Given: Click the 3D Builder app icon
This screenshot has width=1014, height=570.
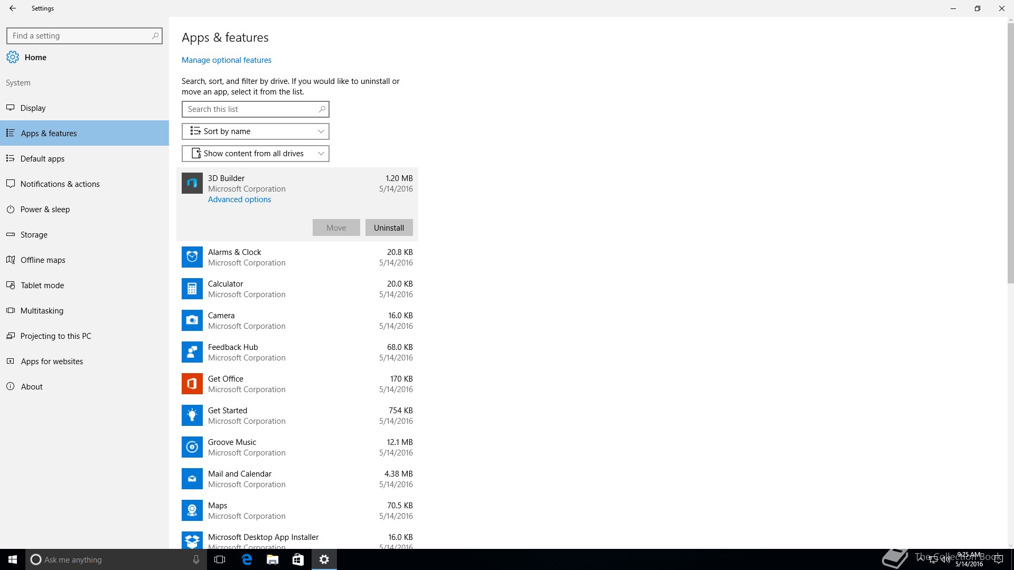Looking at the screenshot, I should click(192, 183).
